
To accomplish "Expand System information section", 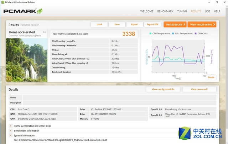I will coord(10,135).
